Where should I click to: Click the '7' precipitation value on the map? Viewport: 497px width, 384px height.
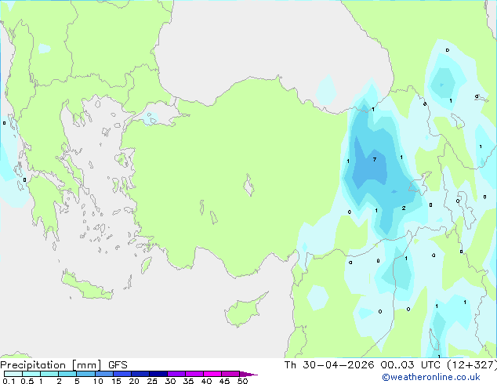[x=375, y=159]
